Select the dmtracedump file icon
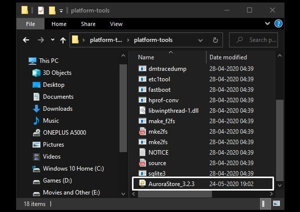 [142, 69]
